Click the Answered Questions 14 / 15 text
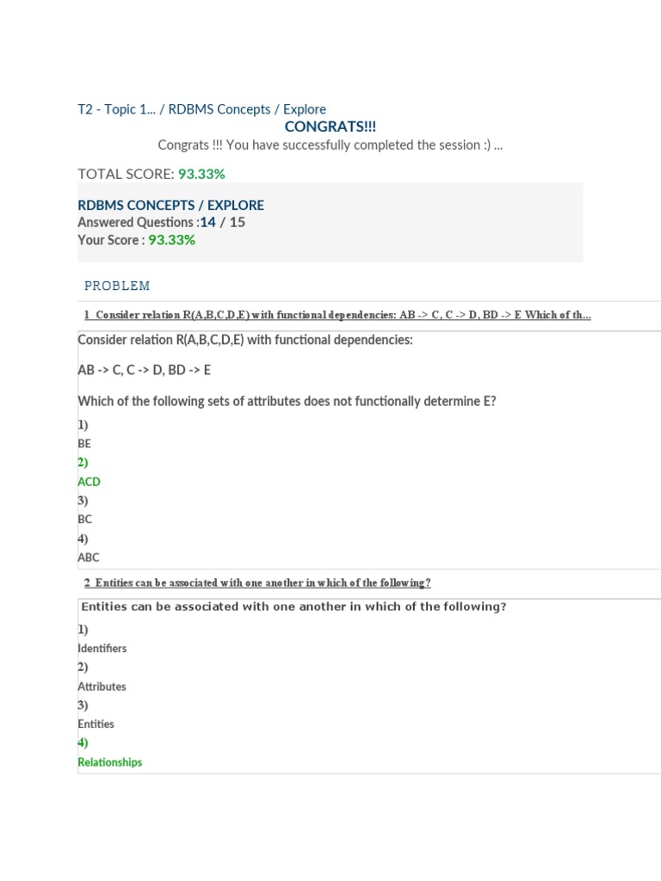The width and height of the screenshot is (661, 881). (x=161, y=222)
